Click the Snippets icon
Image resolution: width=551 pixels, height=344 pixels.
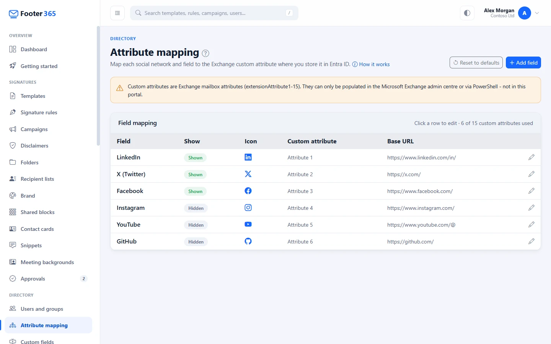point(13,245)
